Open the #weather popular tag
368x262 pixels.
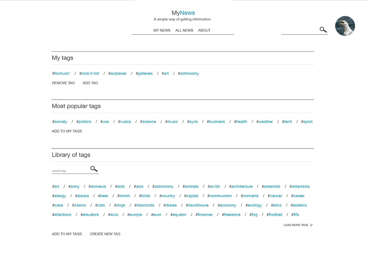(265, 122)
